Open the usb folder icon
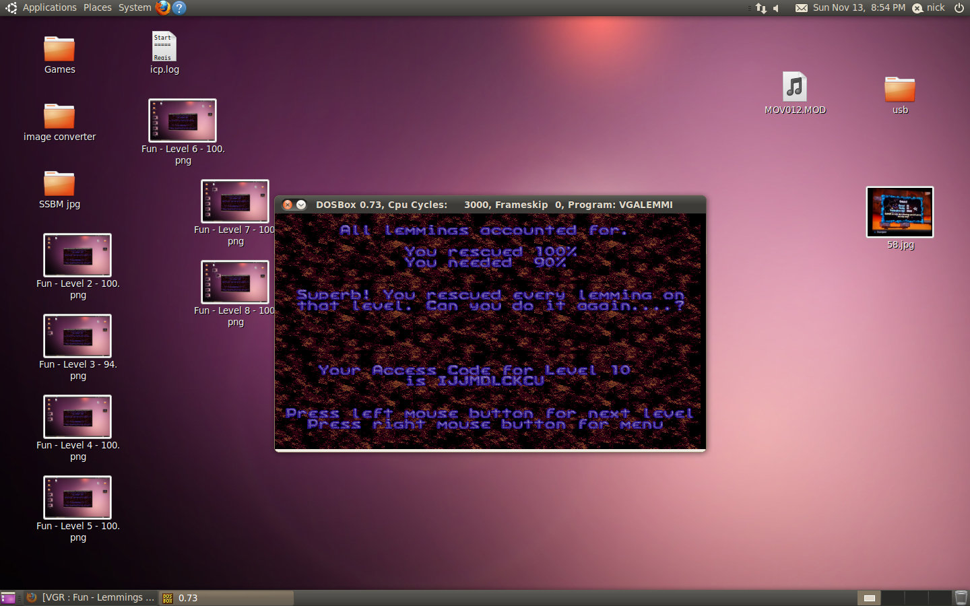 (899, 90)
